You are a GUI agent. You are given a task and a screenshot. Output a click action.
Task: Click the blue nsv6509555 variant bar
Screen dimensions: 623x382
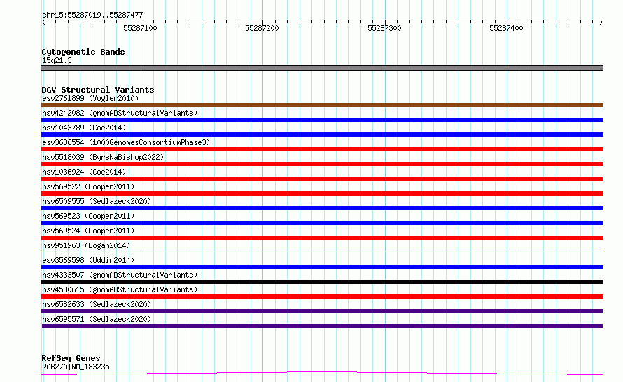tap(322, 208)
